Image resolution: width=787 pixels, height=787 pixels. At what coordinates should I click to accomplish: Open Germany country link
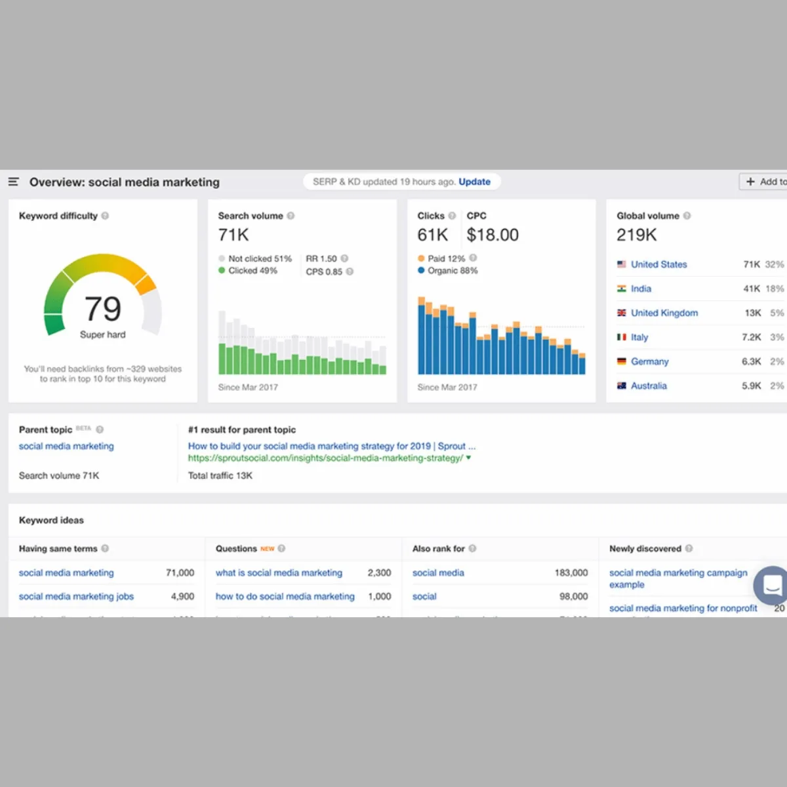650,361
